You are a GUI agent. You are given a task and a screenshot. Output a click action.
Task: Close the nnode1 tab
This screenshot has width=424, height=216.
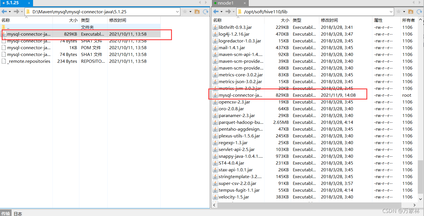(x=245, y=3)
